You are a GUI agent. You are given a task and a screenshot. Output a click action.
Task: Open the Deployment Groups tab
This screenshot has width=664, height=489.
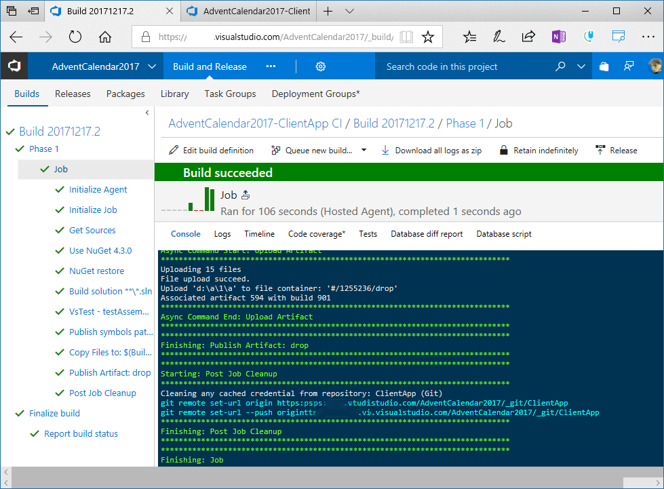(x=315, y=94)
